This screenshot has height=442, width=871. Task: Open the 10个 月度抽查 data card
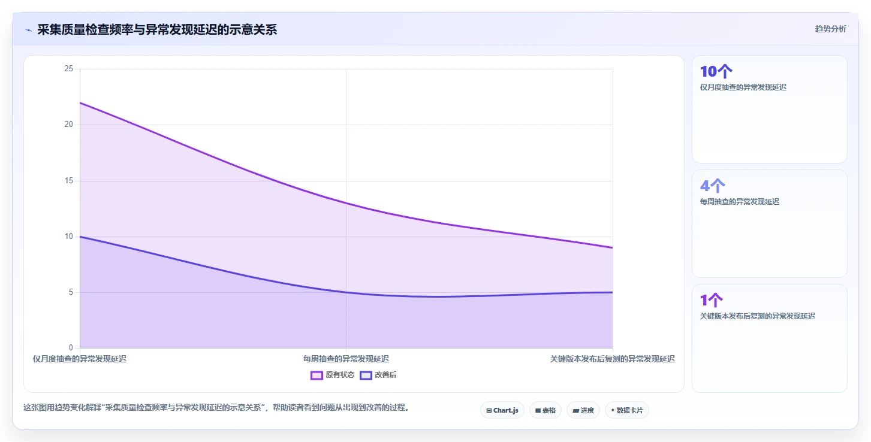pos(770,109)
